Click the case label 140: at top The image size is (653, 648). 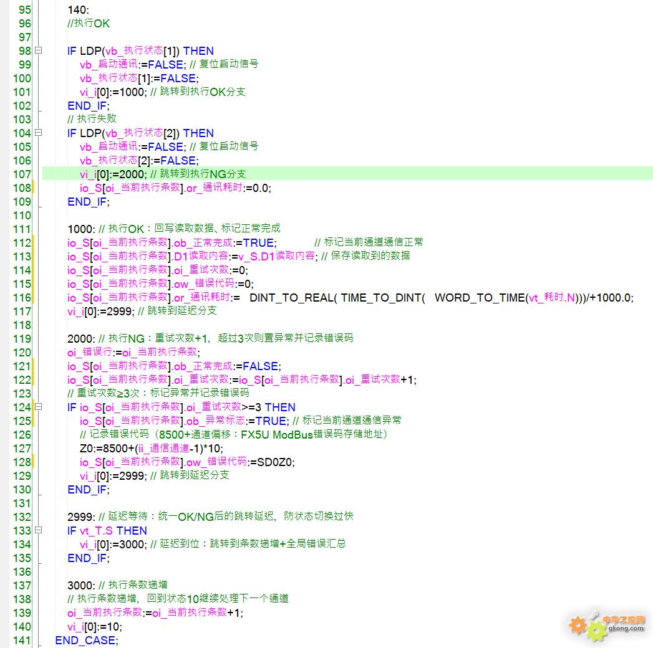click(78, 10)
